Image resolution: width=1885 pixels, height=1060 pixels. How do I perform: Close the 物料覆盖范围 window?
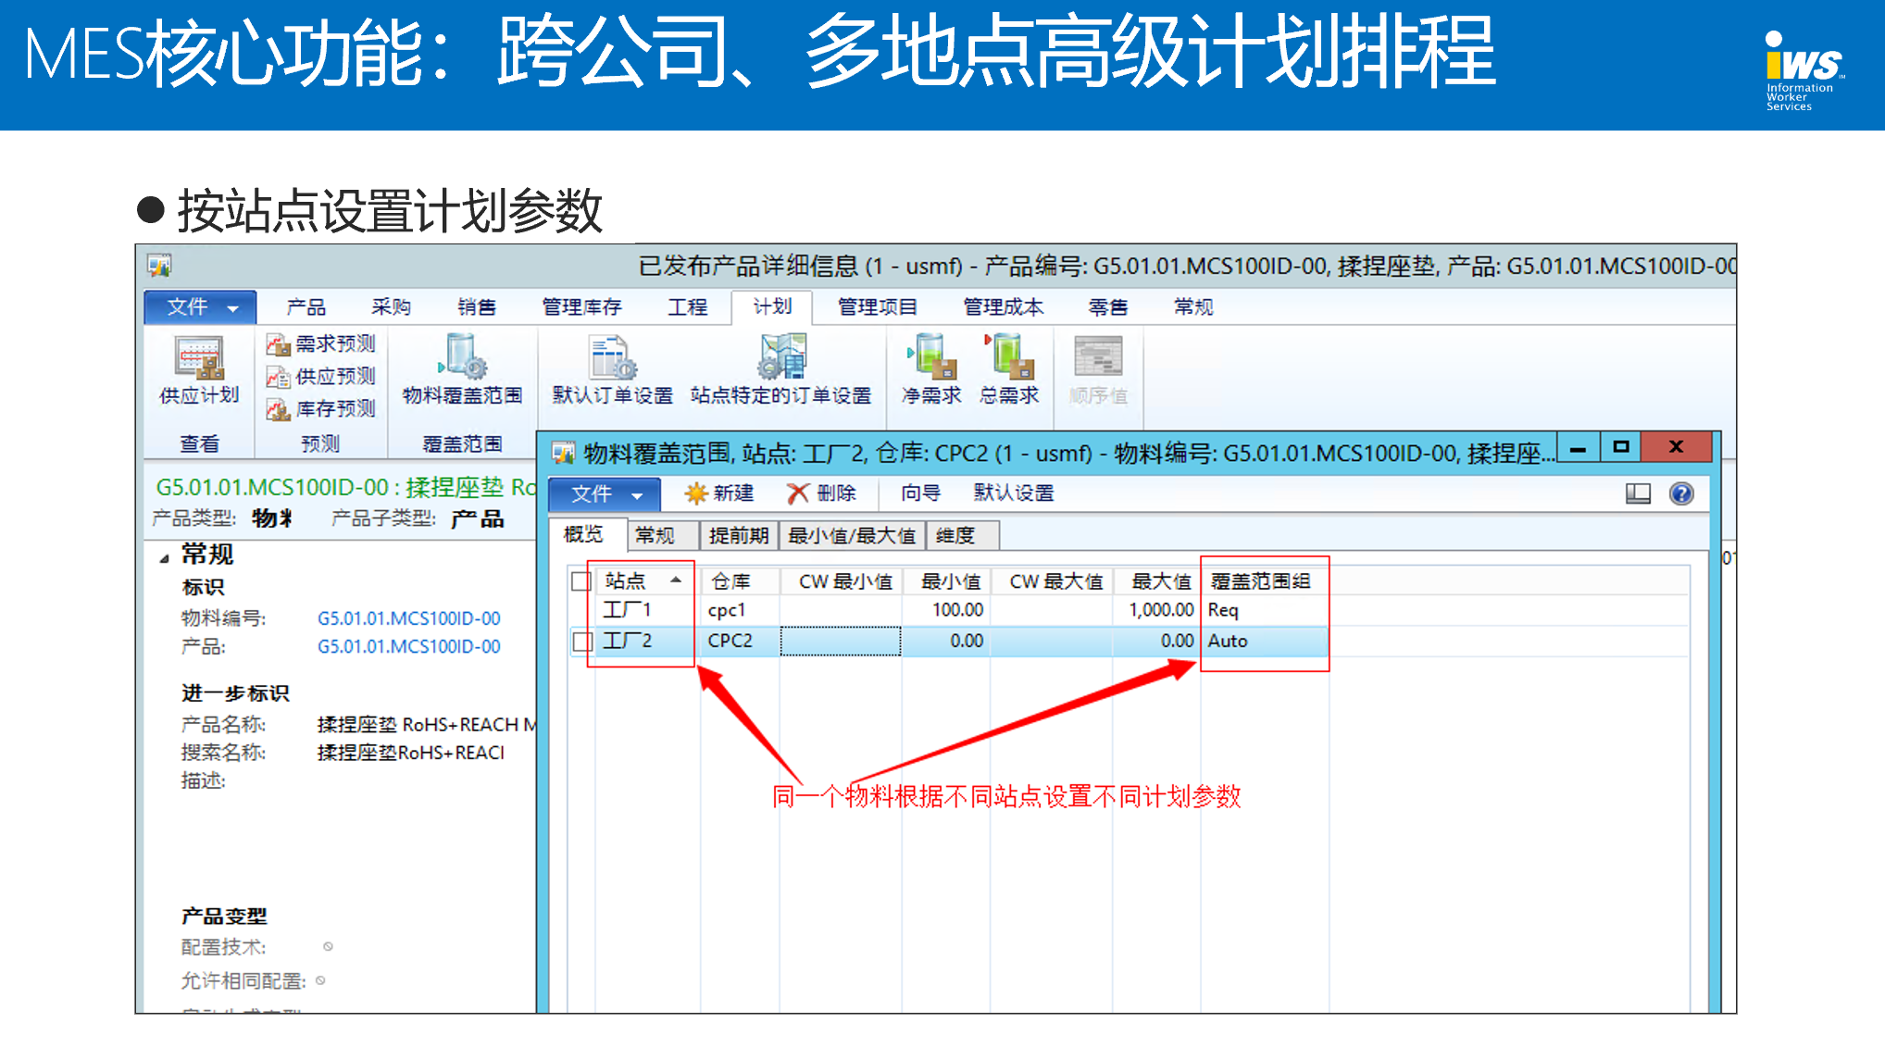(1676, 447)
